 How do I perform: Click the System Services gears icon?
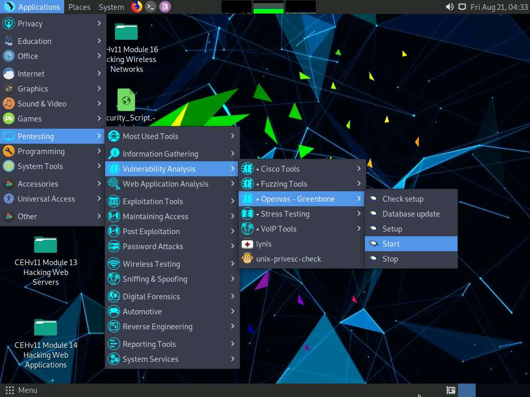tap(114, 359)
